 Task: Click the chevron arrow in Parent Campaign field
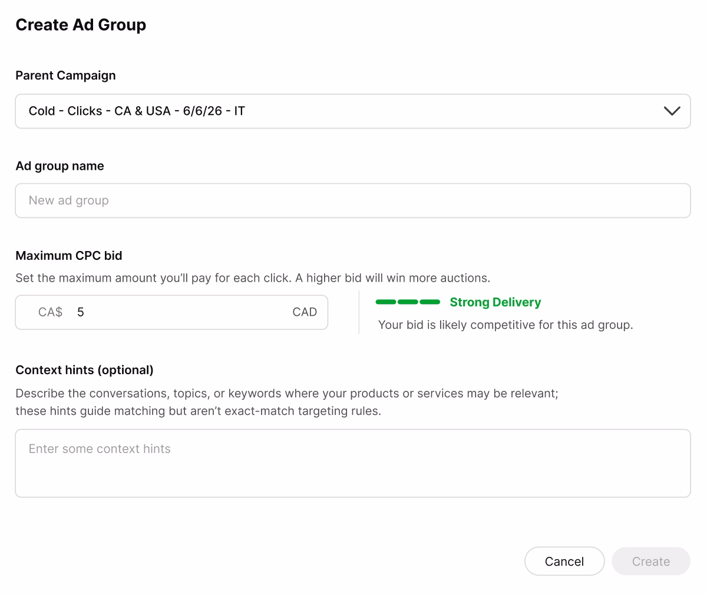coord(672,111)
